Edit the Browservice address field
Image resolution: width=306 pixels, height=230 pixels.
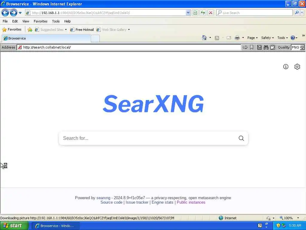point(129,47)
